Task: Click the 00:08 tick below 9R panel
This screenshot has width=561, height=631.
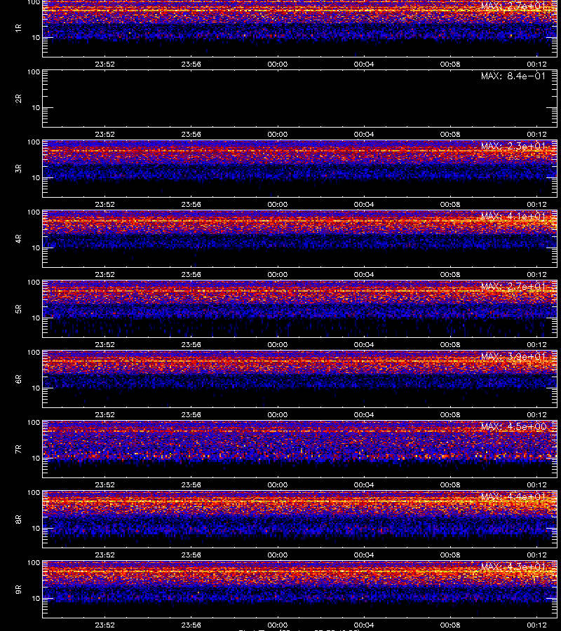Action: [450, 625]
